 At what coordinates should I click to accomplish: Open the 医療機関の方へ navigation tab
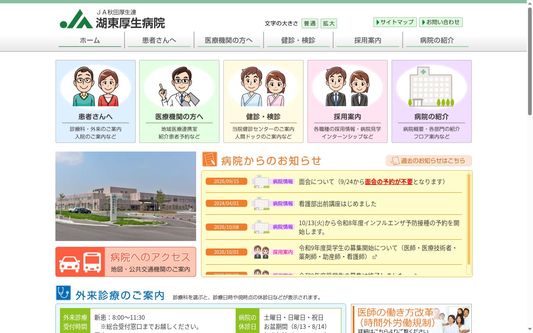coord(229,40)
